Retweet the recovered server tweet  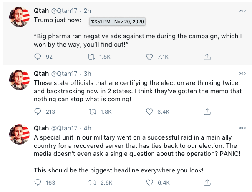click(93, 182)
